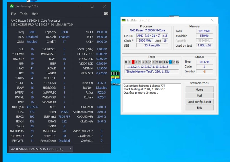Click the Used by test 1.8Gb x16 value
The image size is (230, 162).
pos(204,45)
